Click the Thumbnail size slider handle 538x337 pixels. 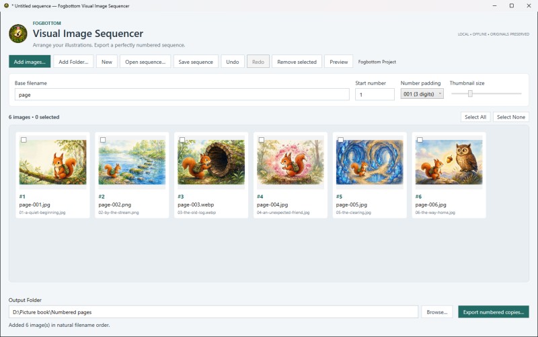point(470,93)
